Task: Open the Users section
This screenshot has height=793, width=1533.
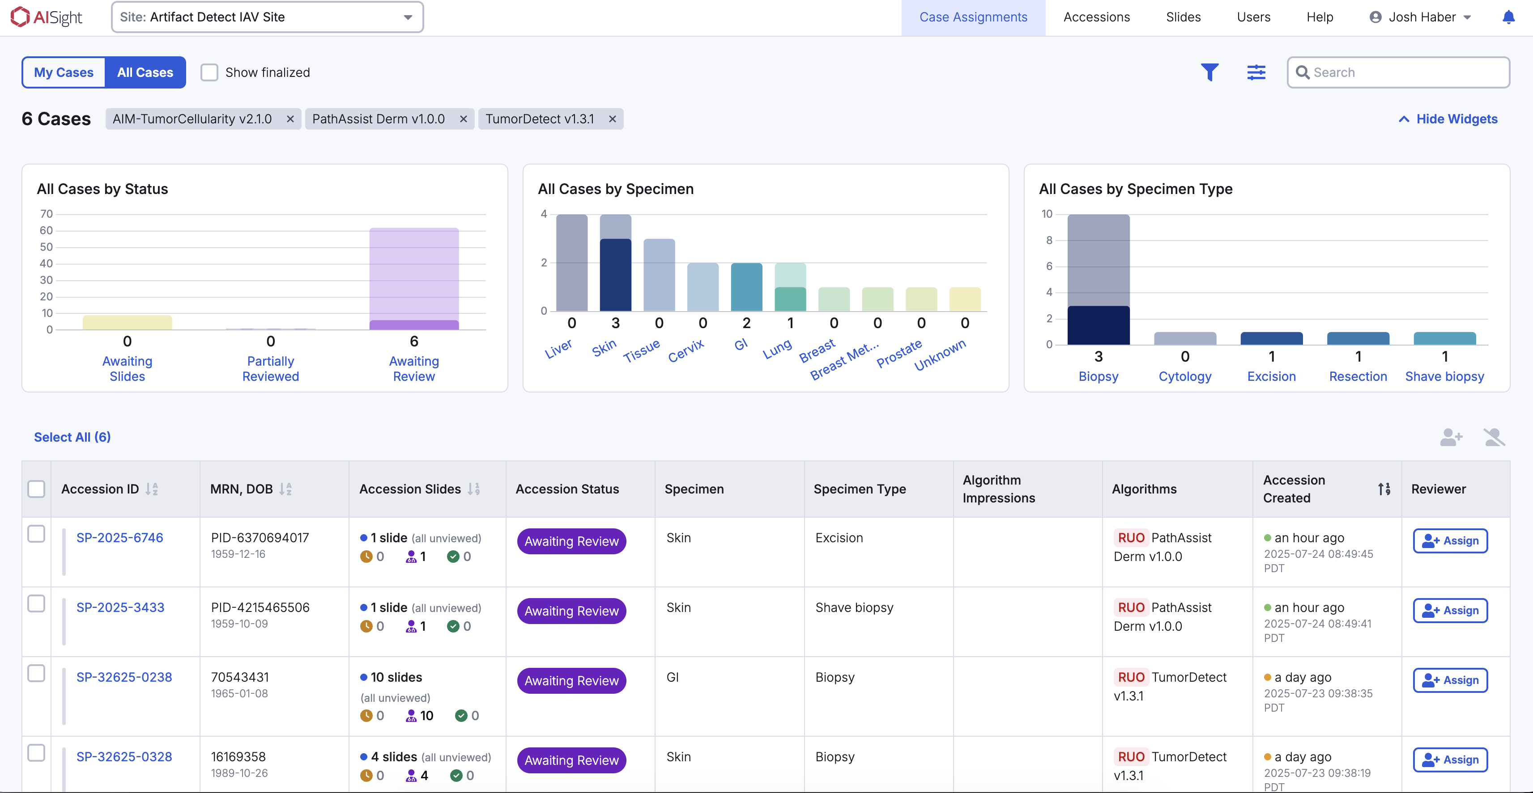Action: point(1253,17)
